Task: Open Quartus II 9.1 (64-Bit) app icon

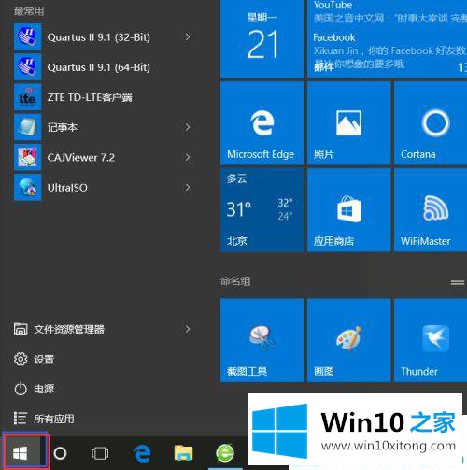Action: click(27, 66)
